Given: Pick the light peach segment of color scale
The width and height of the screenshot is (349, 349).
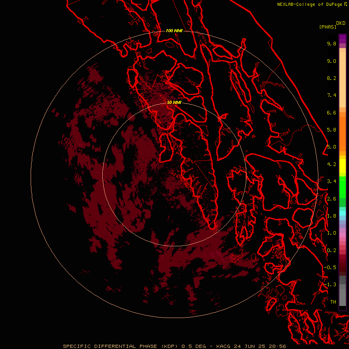Looking at the screenshot, I should coord(342,79).
